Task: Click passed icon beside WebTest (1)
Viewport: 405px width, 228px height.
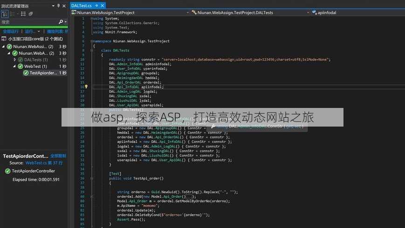Action: 21,66
